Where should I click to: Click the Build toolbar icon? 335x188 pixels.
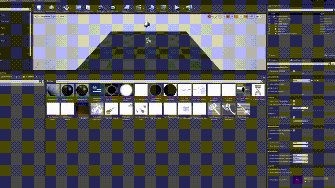(x=152, y=8)
